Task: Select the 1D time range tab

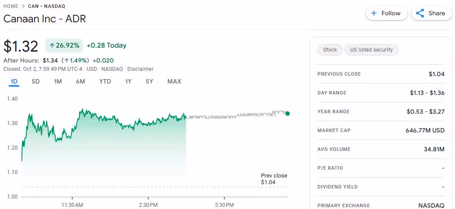Action: coord(14,81)
